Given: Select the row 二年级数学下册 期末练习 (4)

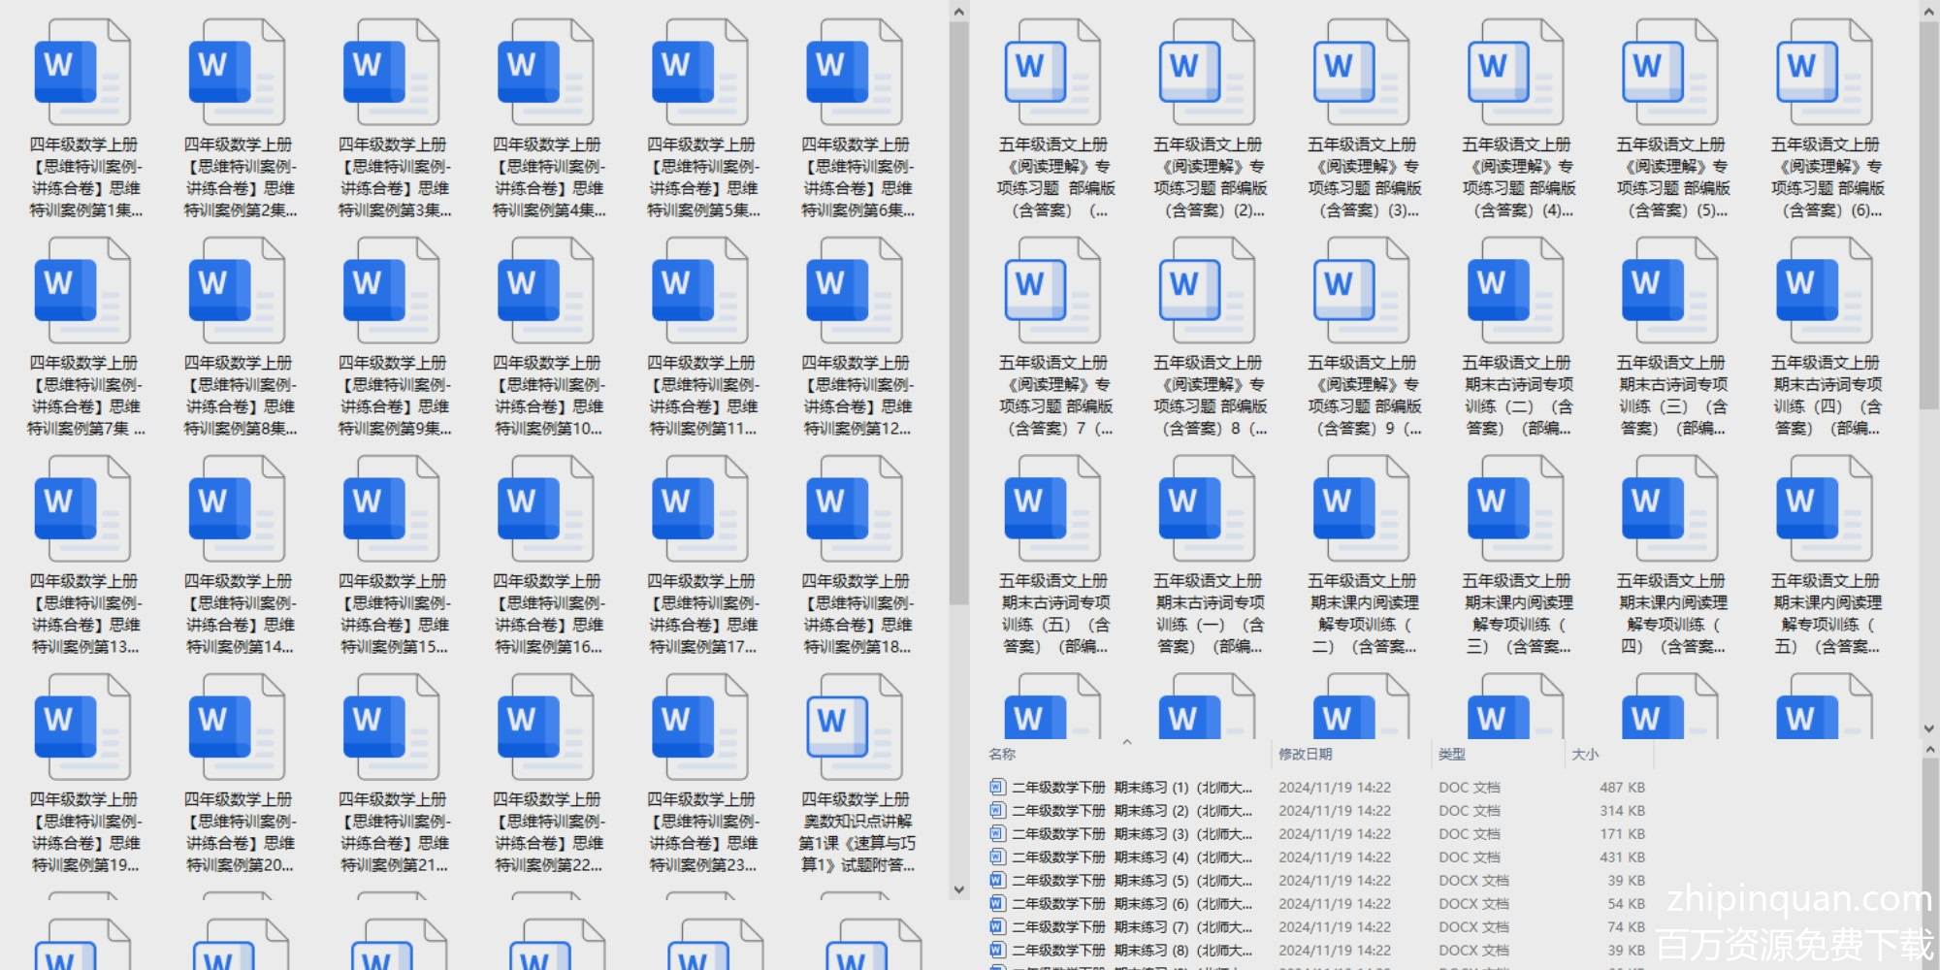Looking at the screenshot, I should pyautogui.click(x=1317, y=857).
